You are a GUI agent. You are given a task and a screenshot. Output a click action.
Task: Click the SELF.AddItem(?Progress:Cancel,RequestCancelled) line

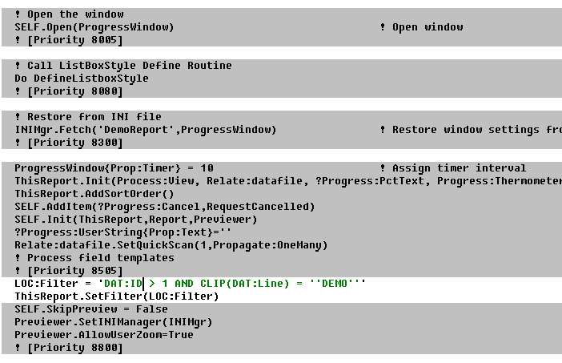(x=164, y=207)
